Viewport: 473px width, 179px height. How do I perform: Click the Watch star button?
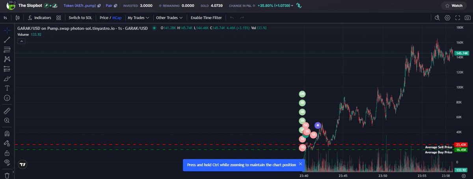pyautogui.click(x=453, y=6)
